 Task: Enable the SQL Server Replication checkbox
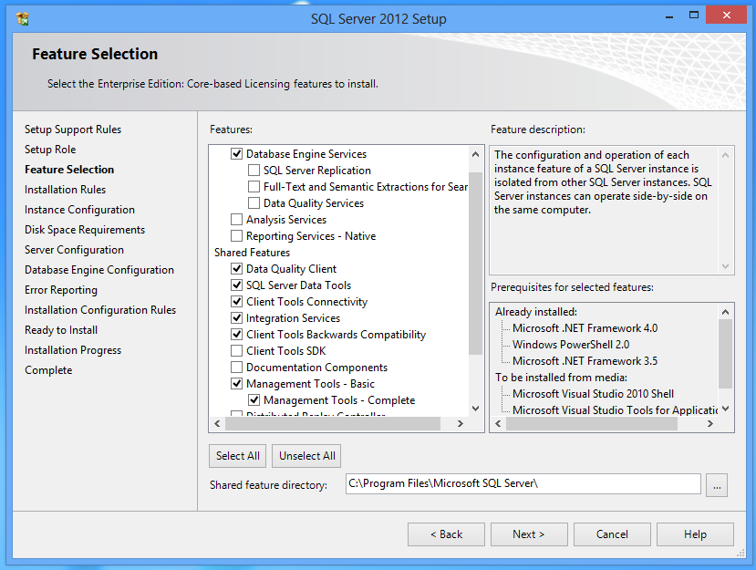tap(254, 171)
